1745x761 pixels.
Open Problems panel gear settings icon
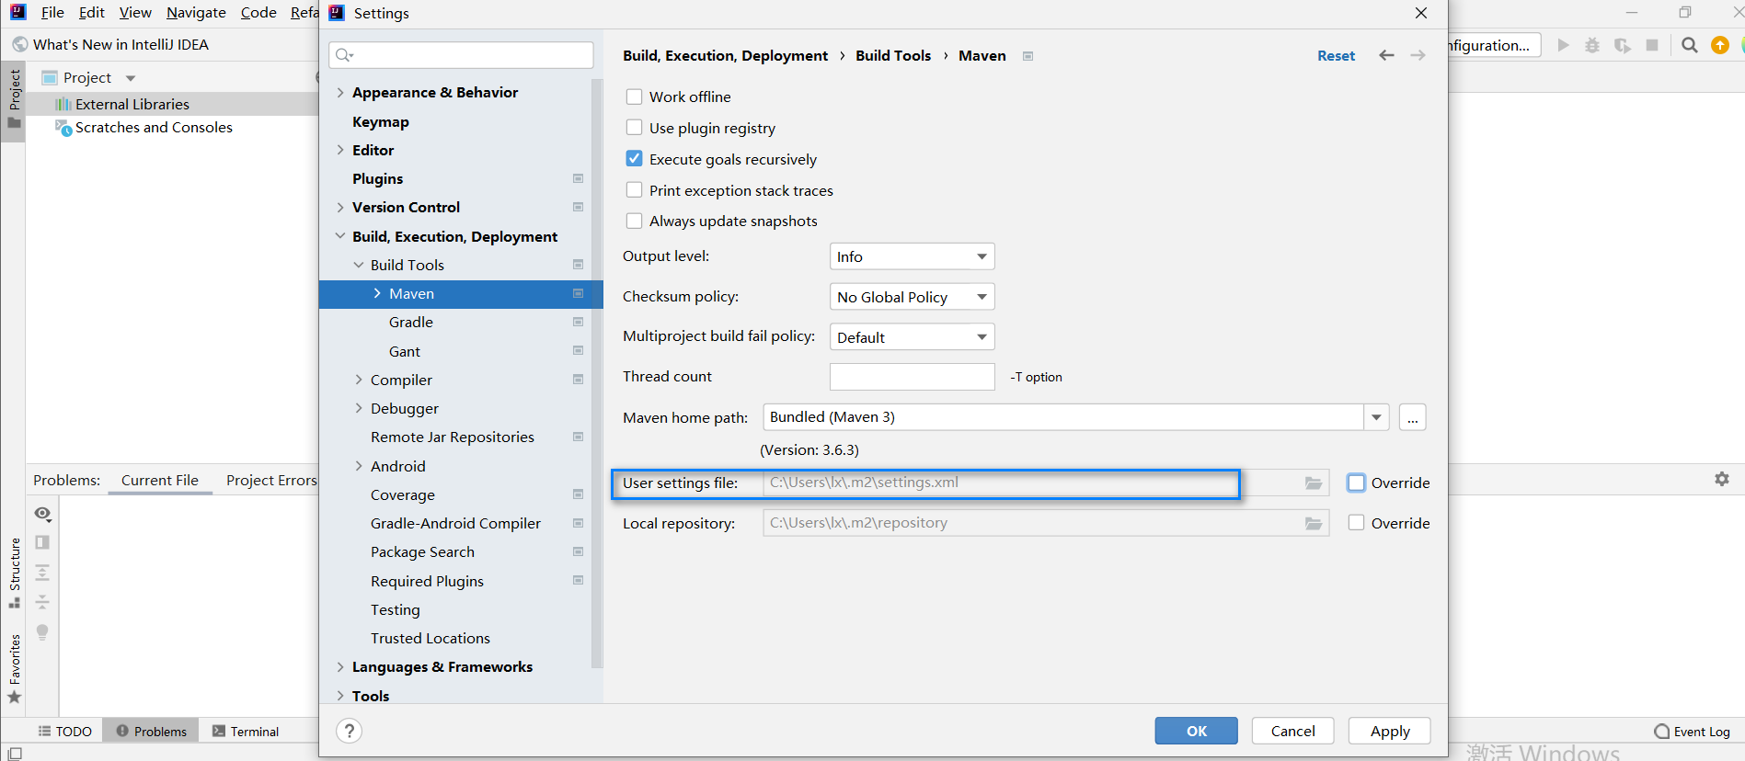point(1722,479)
